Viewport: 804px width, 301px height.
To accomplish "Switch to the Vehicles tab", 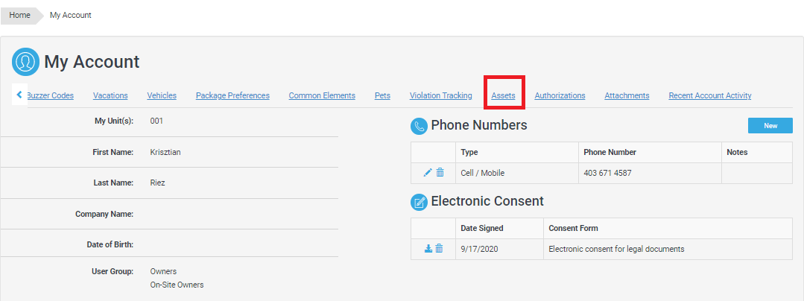I will pos(162,95).
